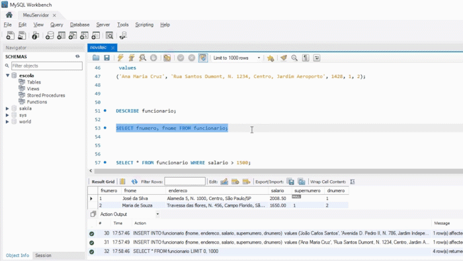
Task: Toggle Result Grid view icon
Action: coord(122,182)
